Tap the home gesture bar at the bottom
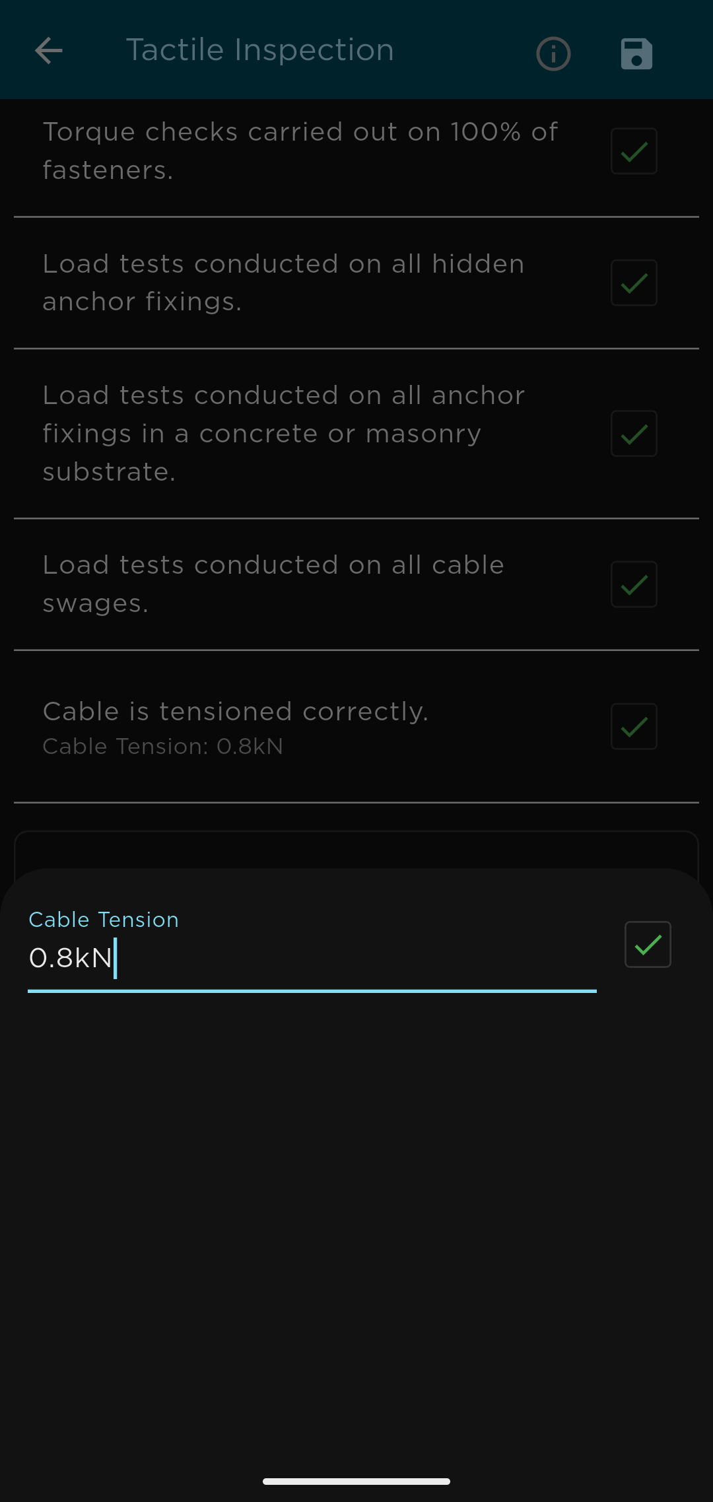713x1502 pixels. [356, 1482]
